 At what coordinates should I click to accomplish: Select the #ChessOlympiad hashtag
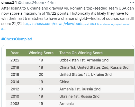click(x=17, y=39)
